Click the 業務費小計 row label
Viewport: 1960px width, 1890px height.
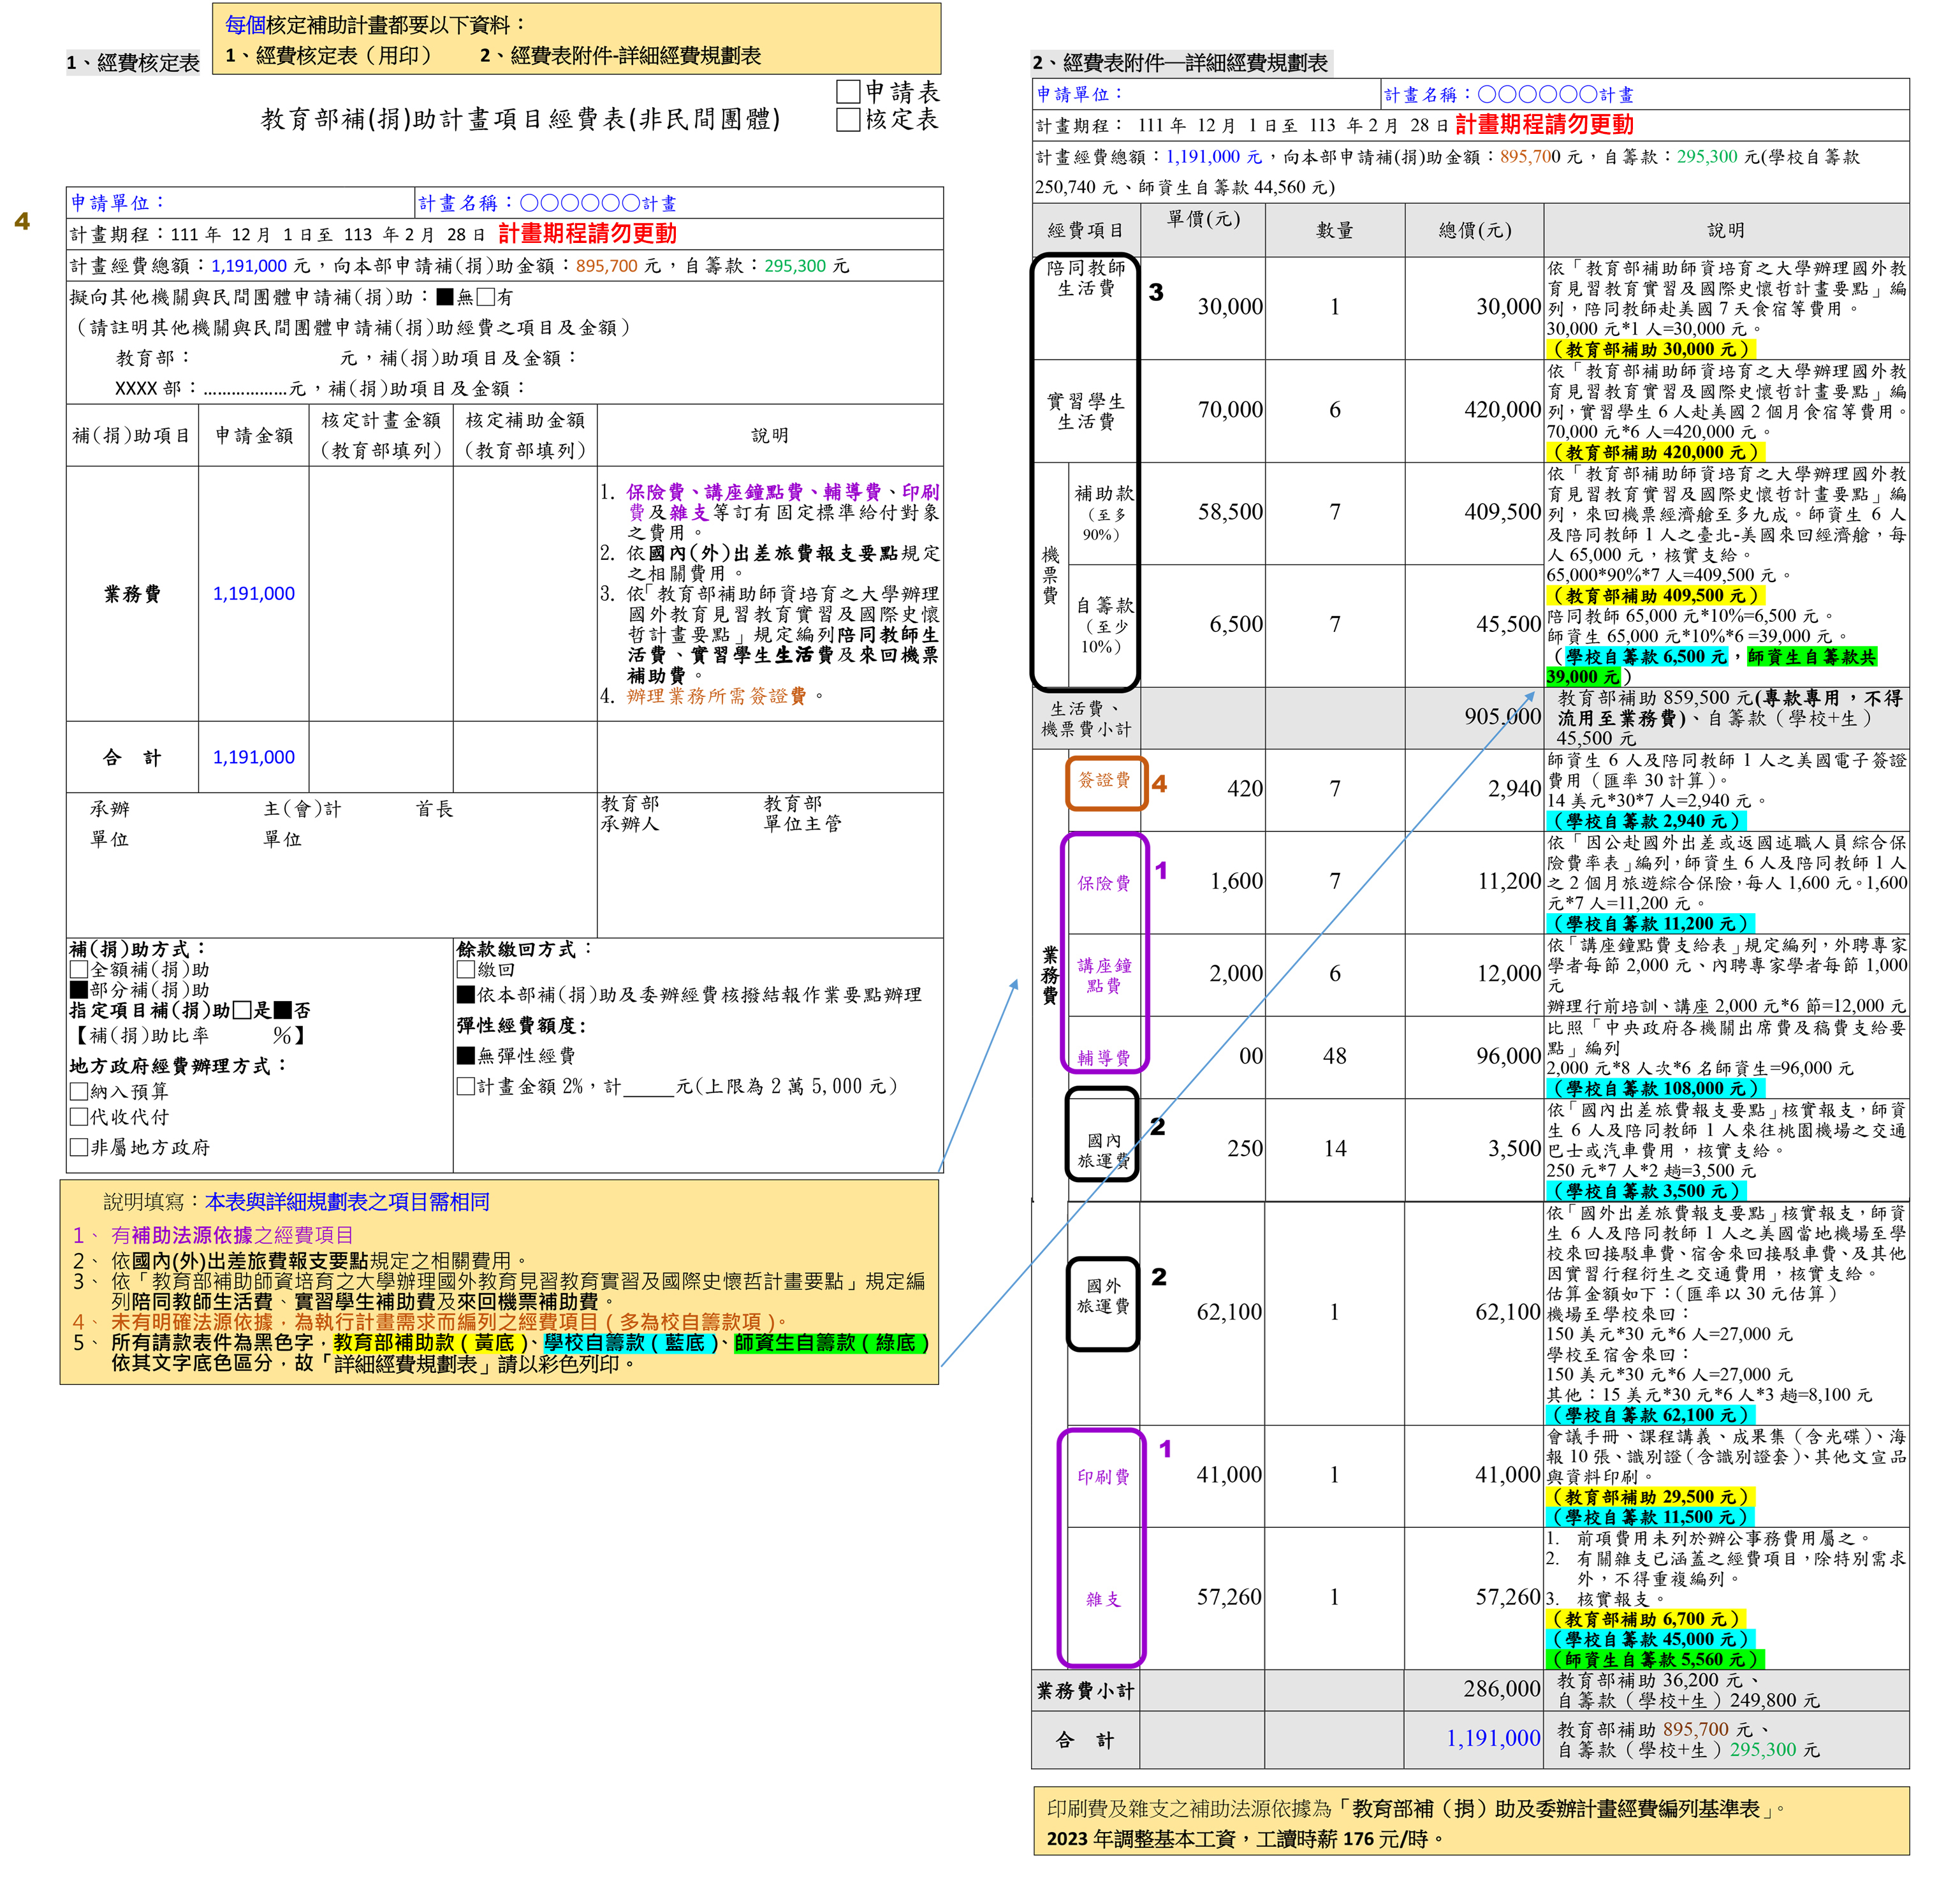(x=1086, y=1691)
